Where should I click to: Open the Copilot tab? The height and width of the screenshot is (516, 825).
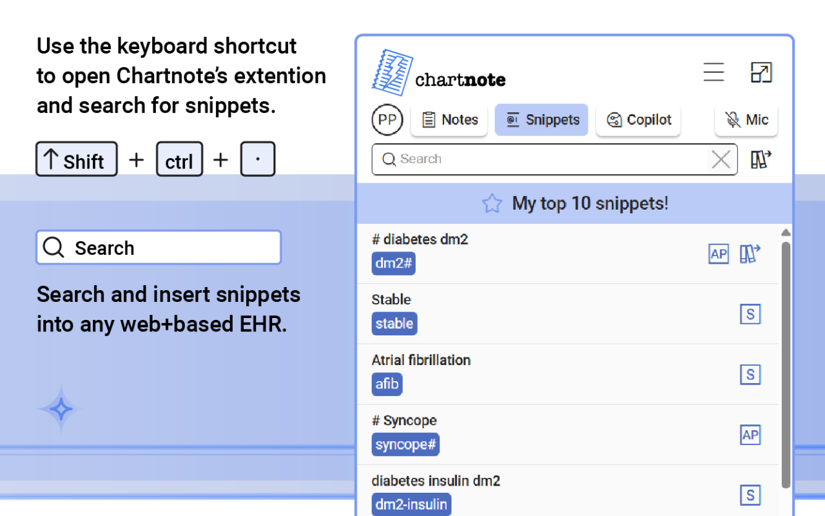click(x=638, y=120)
